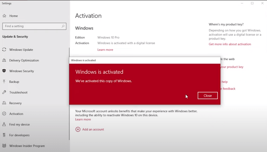267x152 pixels.
Task: Click 'Windows is activated with a digital license'
Action: pyautogui.click(x=126, y=43)
